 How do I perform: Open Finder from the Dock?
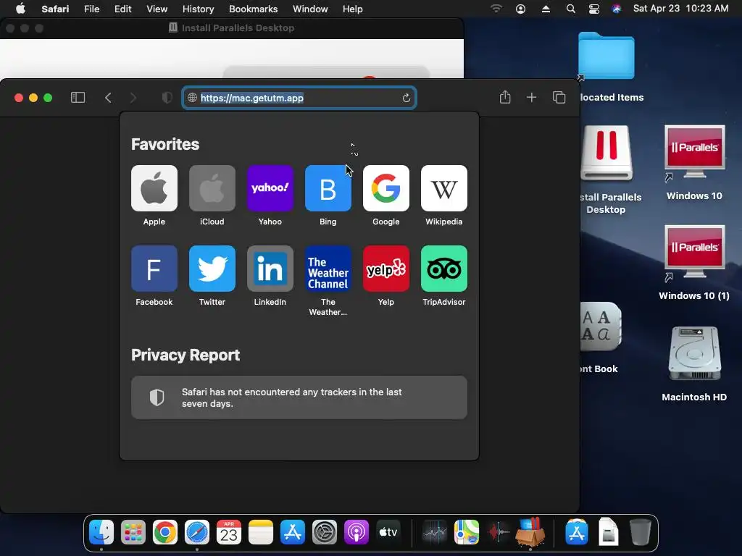click(101, 532)
